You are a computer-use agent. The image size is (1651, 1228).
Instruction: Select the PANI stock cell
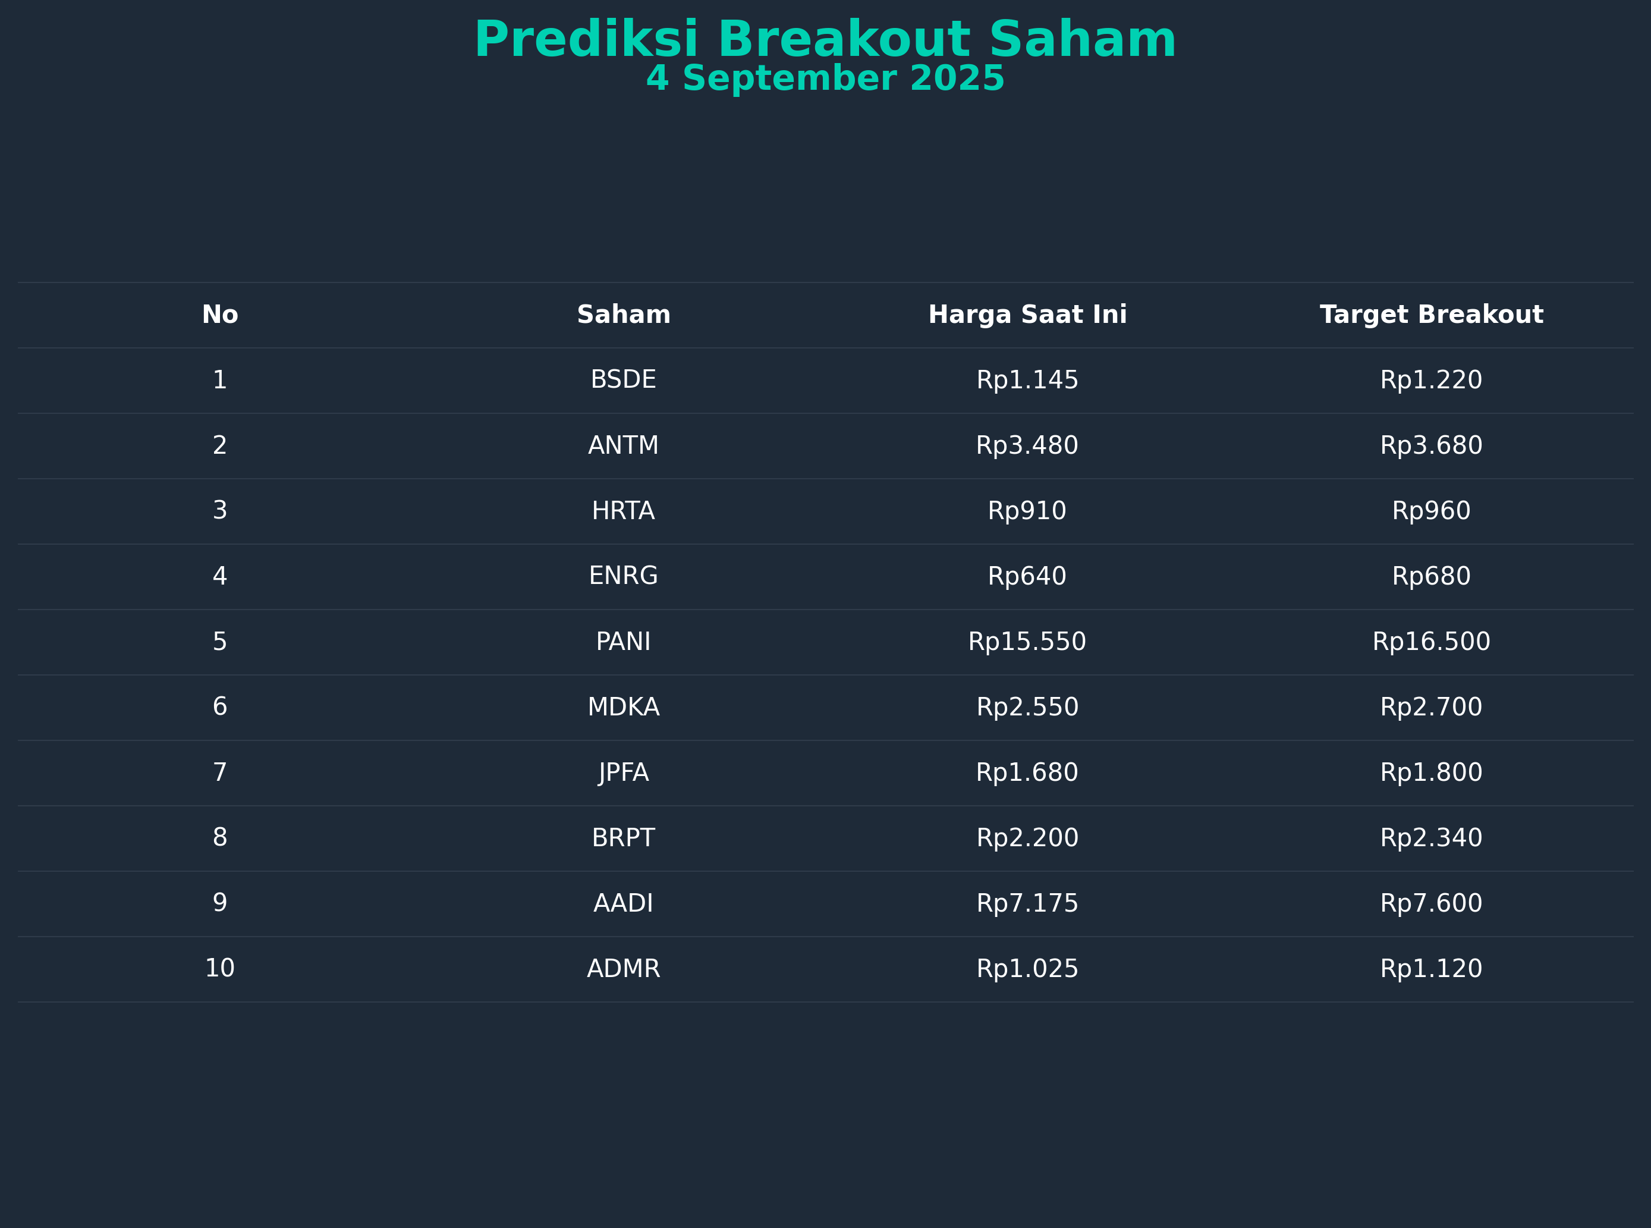tap(624, 642)
